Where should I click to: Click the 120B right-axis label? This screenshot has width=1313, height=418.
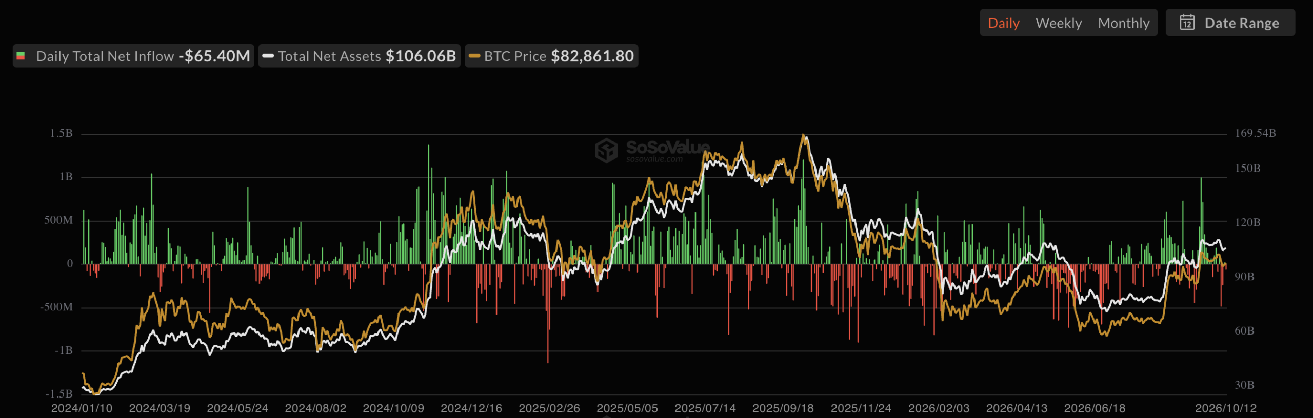pos(1247,222)
